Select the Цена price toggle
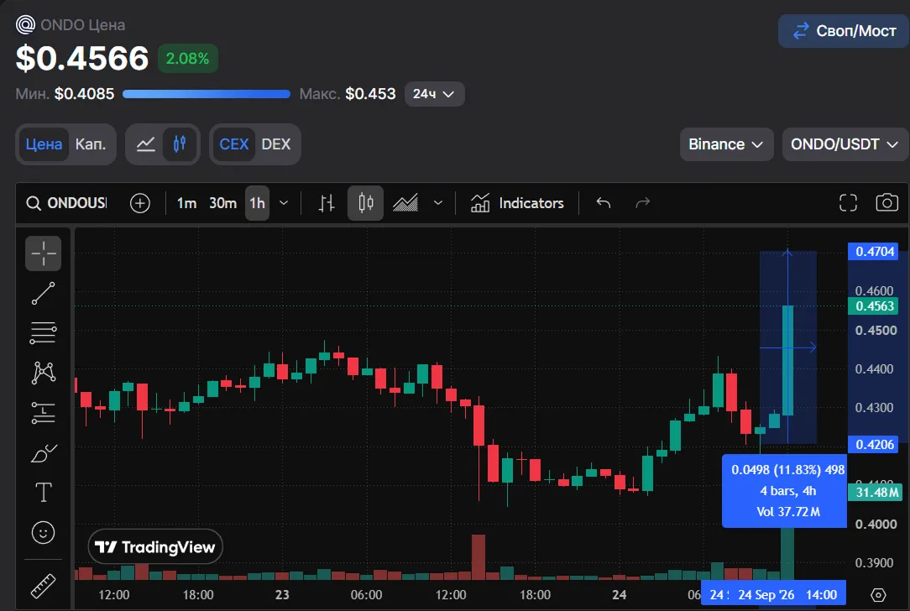Image resolution: width=910 pixels, height=611 pixels. 44,144
